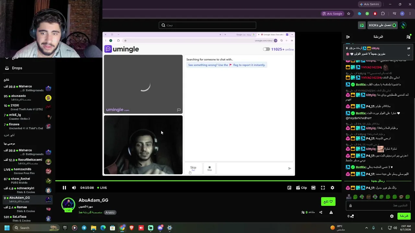Click the Umingle send arrow
This screenshot has width=415, height=233.
tap(290, 168)
